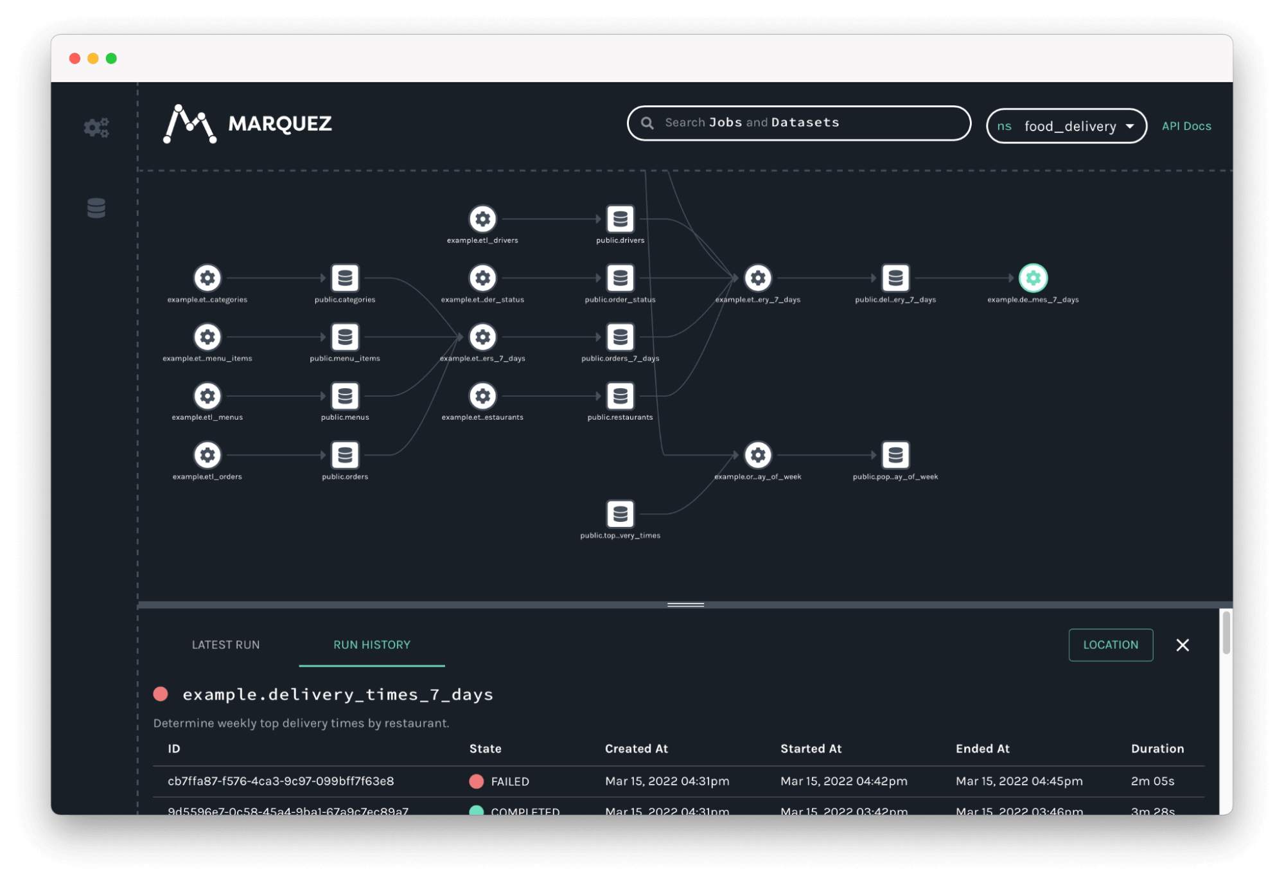The width and height of the screenshot is (1284, 883).
Task: Click the public.pop..ay_of_week dataset node
Action: pos(895,455)
